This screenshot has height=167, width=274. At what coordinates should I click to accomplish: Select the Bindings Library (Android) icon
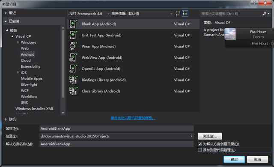pyautogui.click(x=73, y=80)
